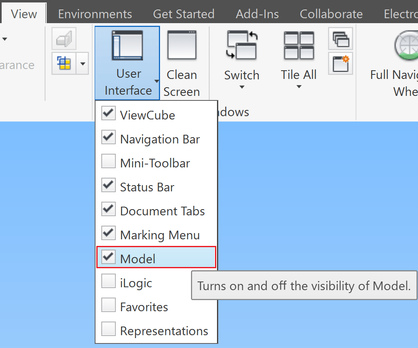The height and width of the screenshot is (348, 418).
Task: Click the Marking Menu label
Action: point(160,235)
